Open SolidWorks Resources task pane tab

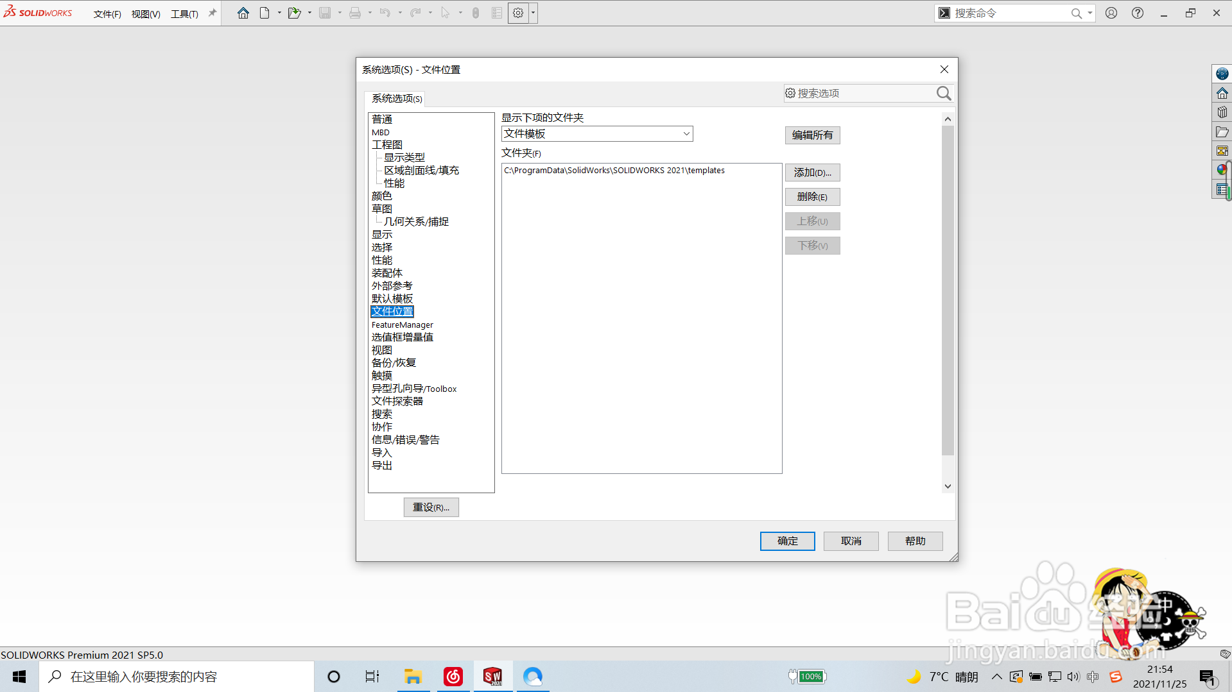[1222, 93]
